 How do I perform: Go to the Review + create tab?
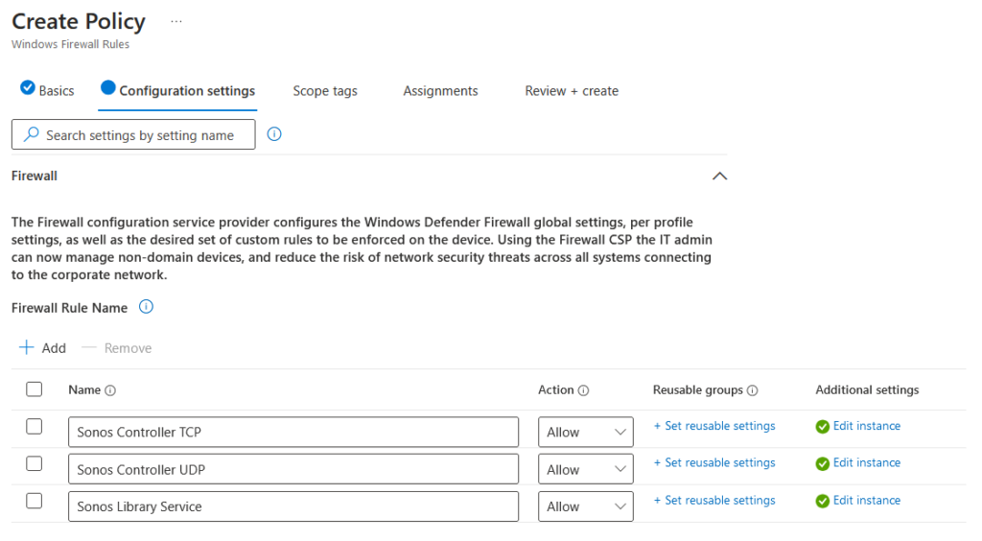click(x=572, y=91)
